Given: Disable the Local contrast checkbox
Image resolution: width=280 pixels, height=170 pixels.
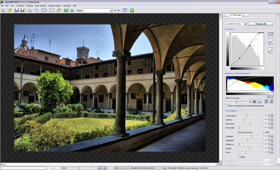Looking at the screenshot, I should point(239,132).
